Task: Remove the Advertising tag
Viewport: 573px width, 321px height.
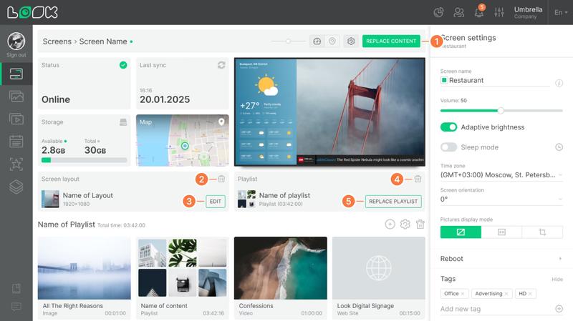Action: tap(506, 294)
